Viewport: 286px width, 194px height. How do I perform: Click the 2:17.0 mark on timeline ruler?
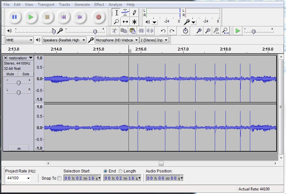(x=183, y=49)
